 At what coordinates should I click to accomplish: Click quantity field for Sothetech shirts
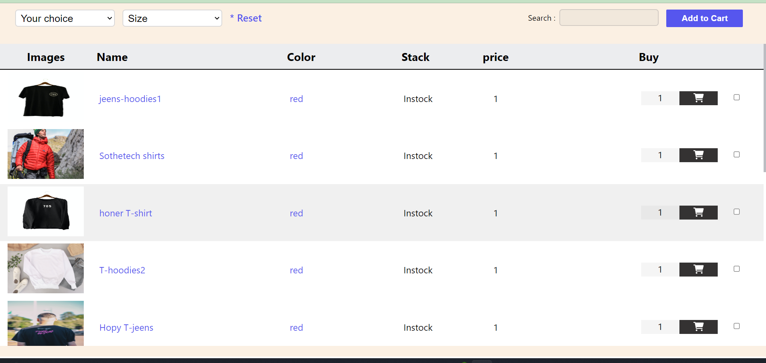click(660, 155)
